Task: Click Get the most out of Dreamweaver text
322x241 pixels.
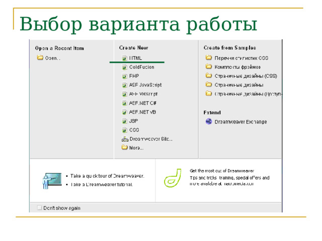Action: click(x=222, y=171)
